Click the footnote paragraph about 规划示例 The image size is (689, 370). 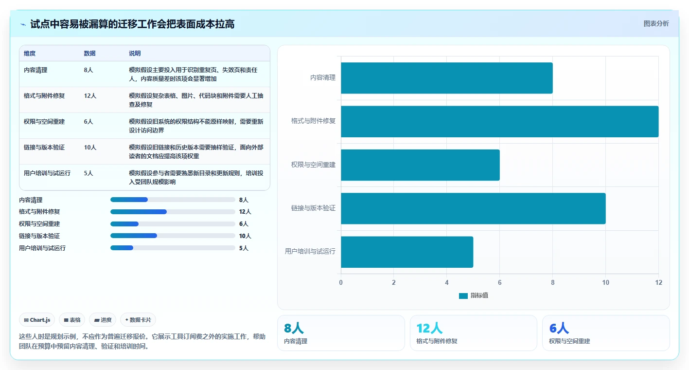[x=142, y=342]
